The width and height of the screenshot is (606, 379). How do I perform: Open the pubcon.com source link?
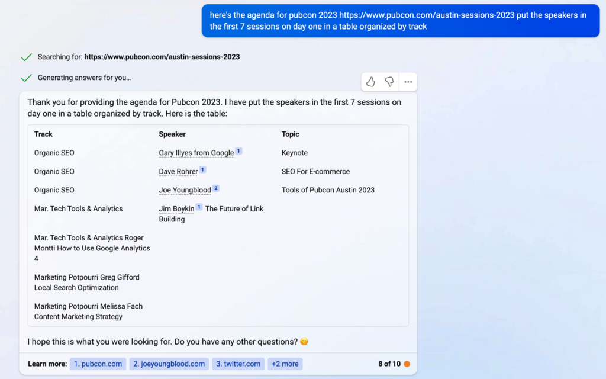point(97,364)
